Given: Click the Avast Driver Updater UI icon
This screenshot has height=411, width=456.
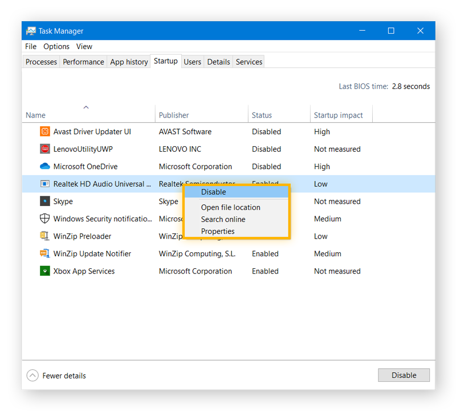Looking at the screenshot, I should tap(45, 131).
